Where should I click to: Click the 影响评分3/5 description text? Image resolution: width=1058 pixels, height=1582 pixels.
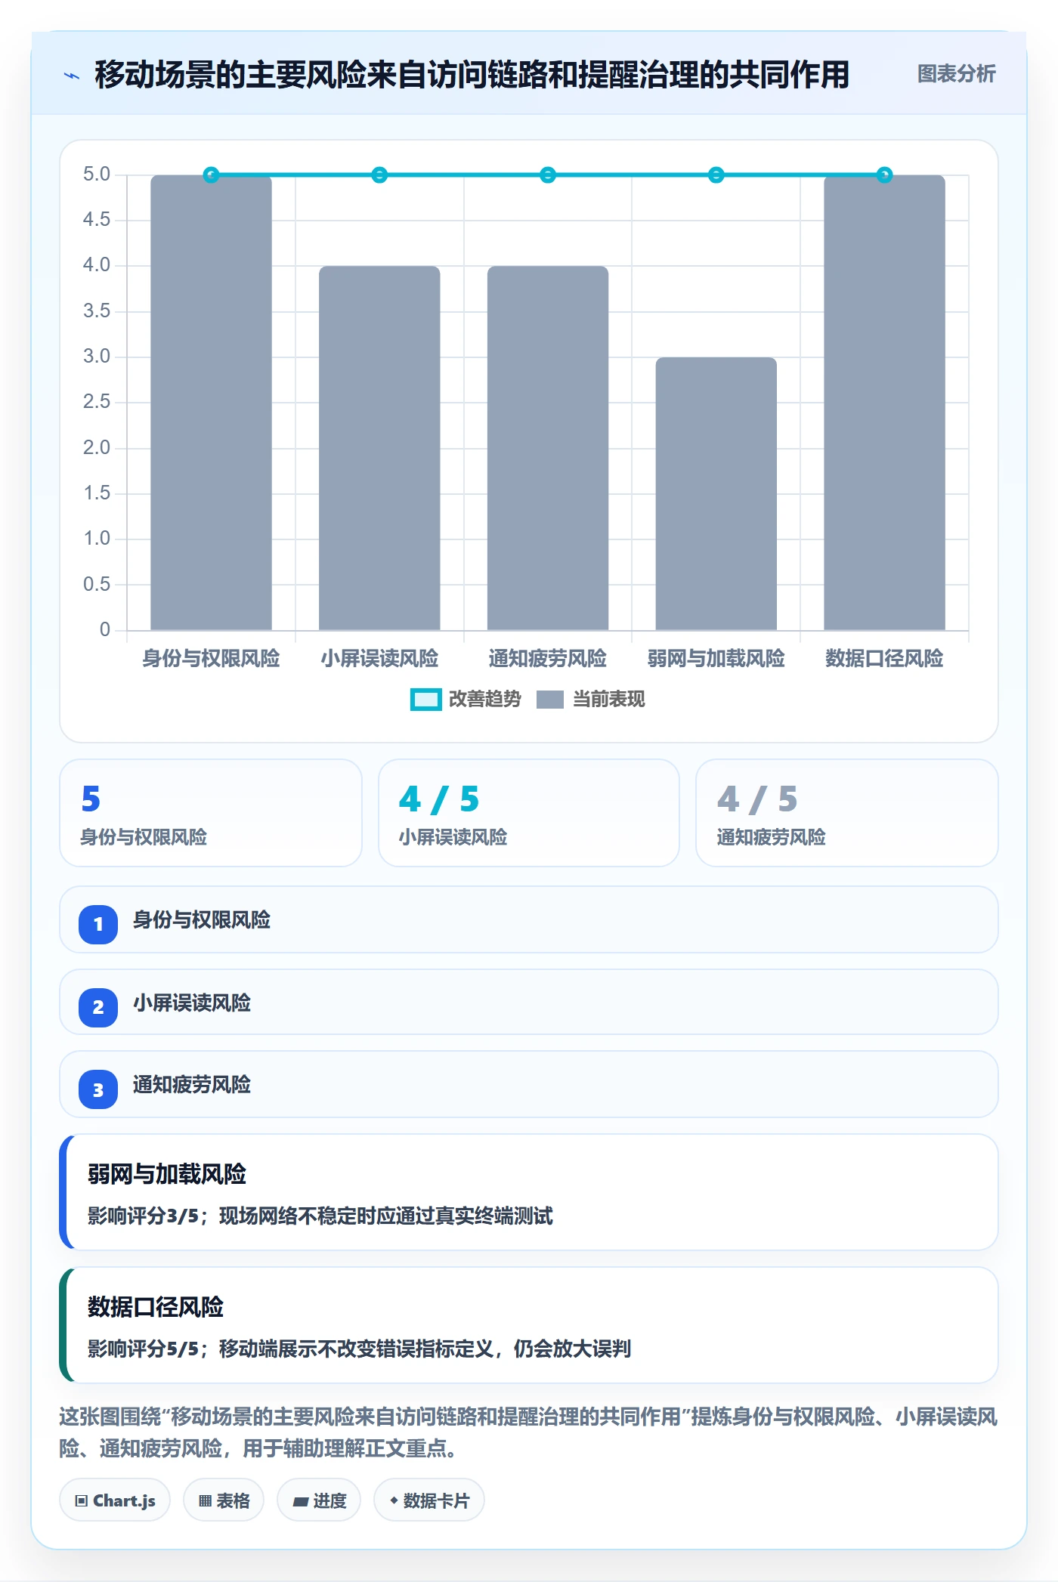(x=320, y=1216)
